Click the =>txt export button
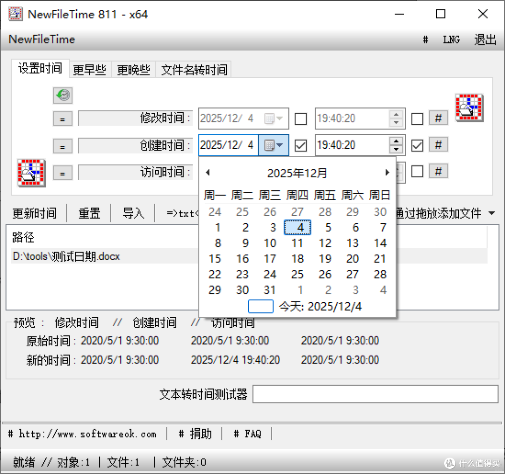The height and width of the screenshot is (474, 505). coord(182,213)
